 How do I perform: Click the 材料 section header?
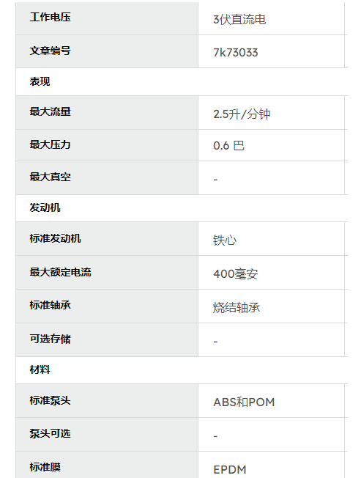[40, 369]
